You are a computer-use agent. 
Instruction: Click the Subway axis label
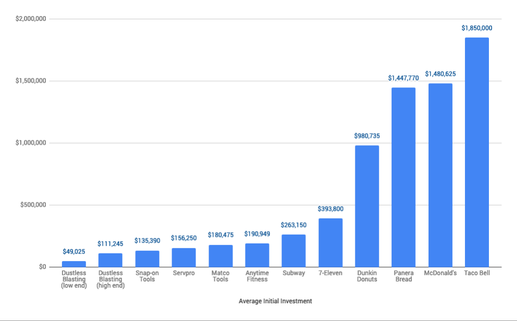[x=293, y=273]
